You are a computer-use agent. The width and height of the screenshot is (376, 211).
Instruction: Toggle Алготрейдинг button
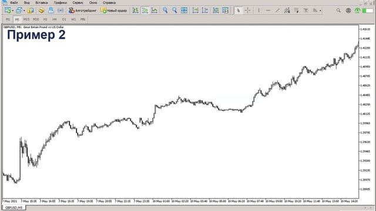click(x=82, y=11)
